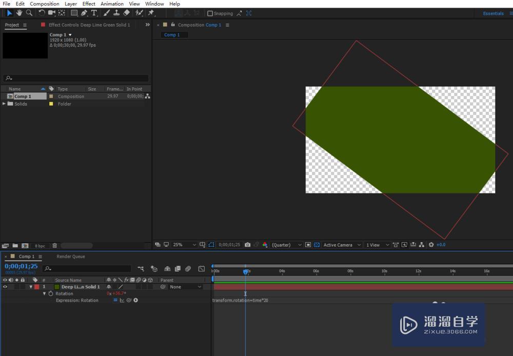513x356 pixels.
Task: Click the Draft 3D icon in timeline
Action: 154,269
